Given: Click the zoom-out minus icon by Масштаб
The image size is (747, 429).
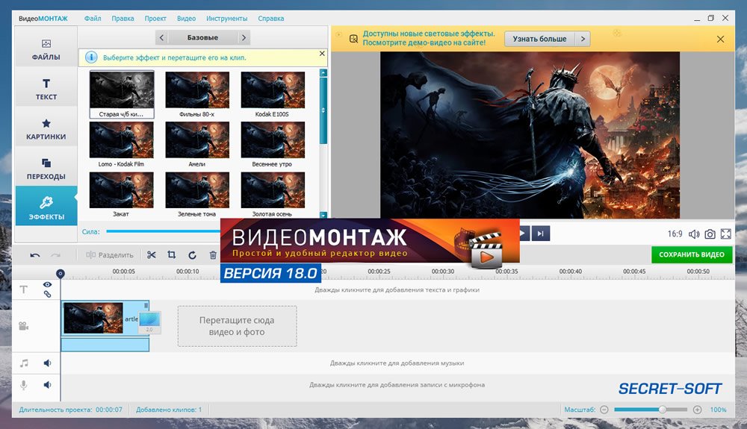Looking at the screenshot, I should [x=604, y=410].
